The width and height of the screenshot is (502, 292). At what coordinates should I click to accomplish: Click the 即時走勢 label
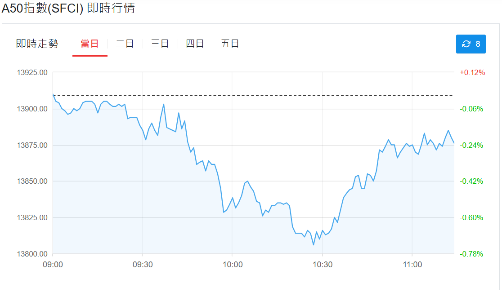(37, 44)
